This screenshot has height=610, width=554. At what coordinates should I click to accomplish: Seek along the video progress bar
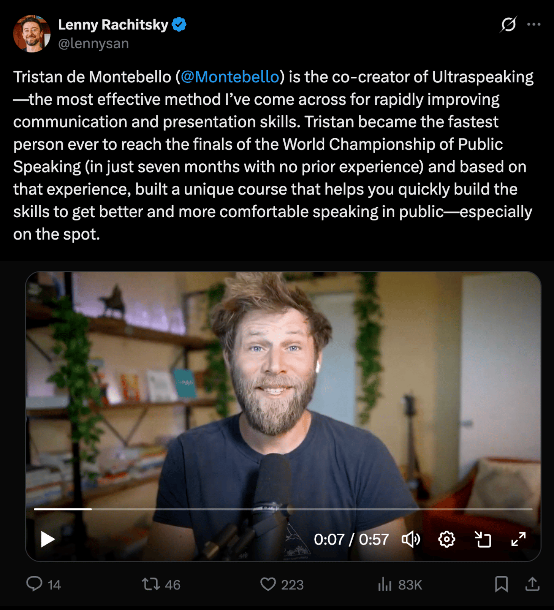pos(283,509)
